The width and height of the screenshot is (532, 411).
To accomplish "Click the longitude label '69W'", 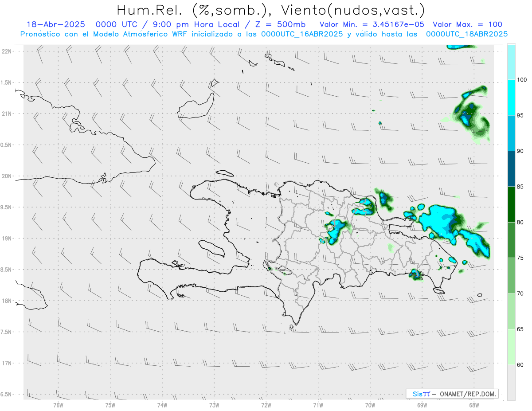I will 422,405.
